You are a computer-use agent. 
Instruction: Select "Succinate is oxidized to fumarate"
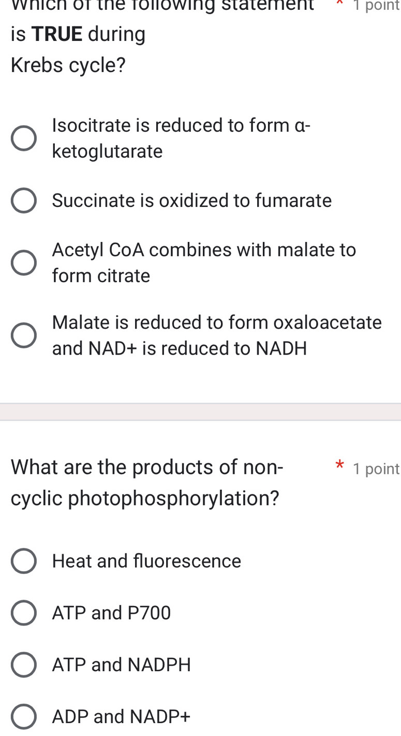point(24,200)
